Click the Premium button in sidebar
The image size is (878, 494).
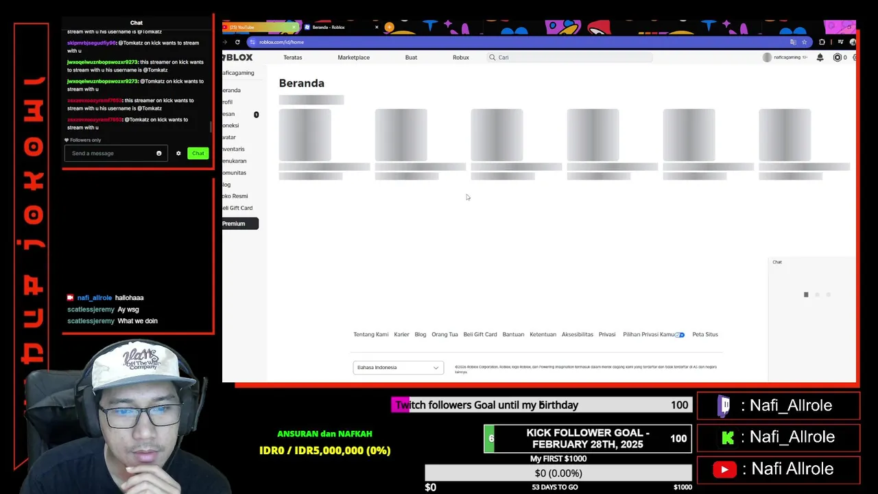(240, 224)
